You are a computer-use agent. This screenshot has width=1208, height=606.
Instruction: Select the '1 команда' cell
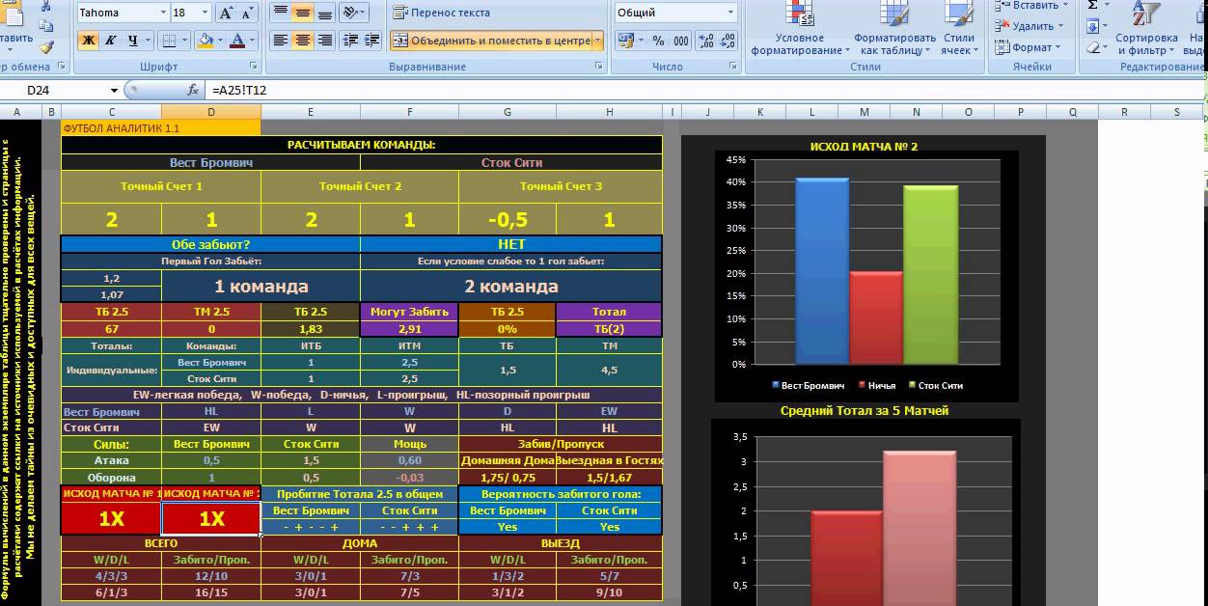coord(261,287)
